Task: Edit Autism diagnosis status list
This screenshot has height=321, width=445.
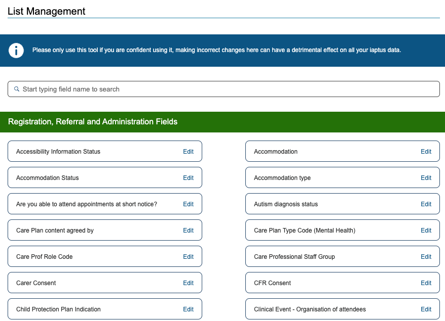Action: (426, 204)
